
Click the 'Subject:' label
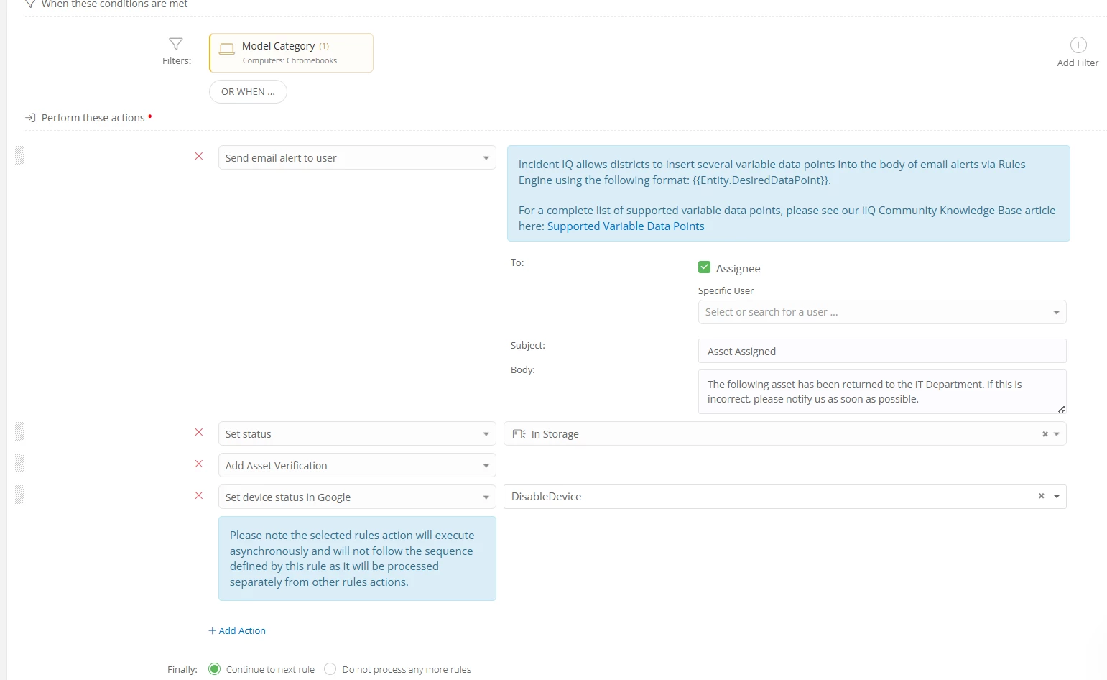click(x=528, y=346)
